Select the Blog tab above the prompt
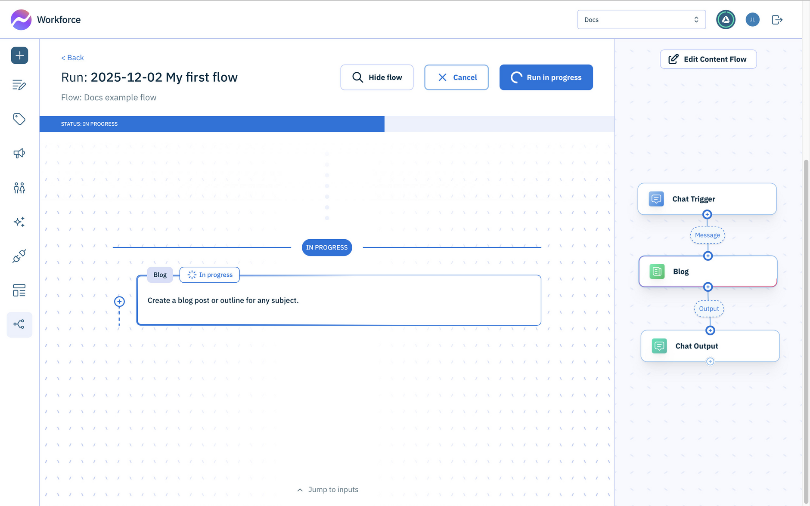The image size is (810, 506). (159, 275)
